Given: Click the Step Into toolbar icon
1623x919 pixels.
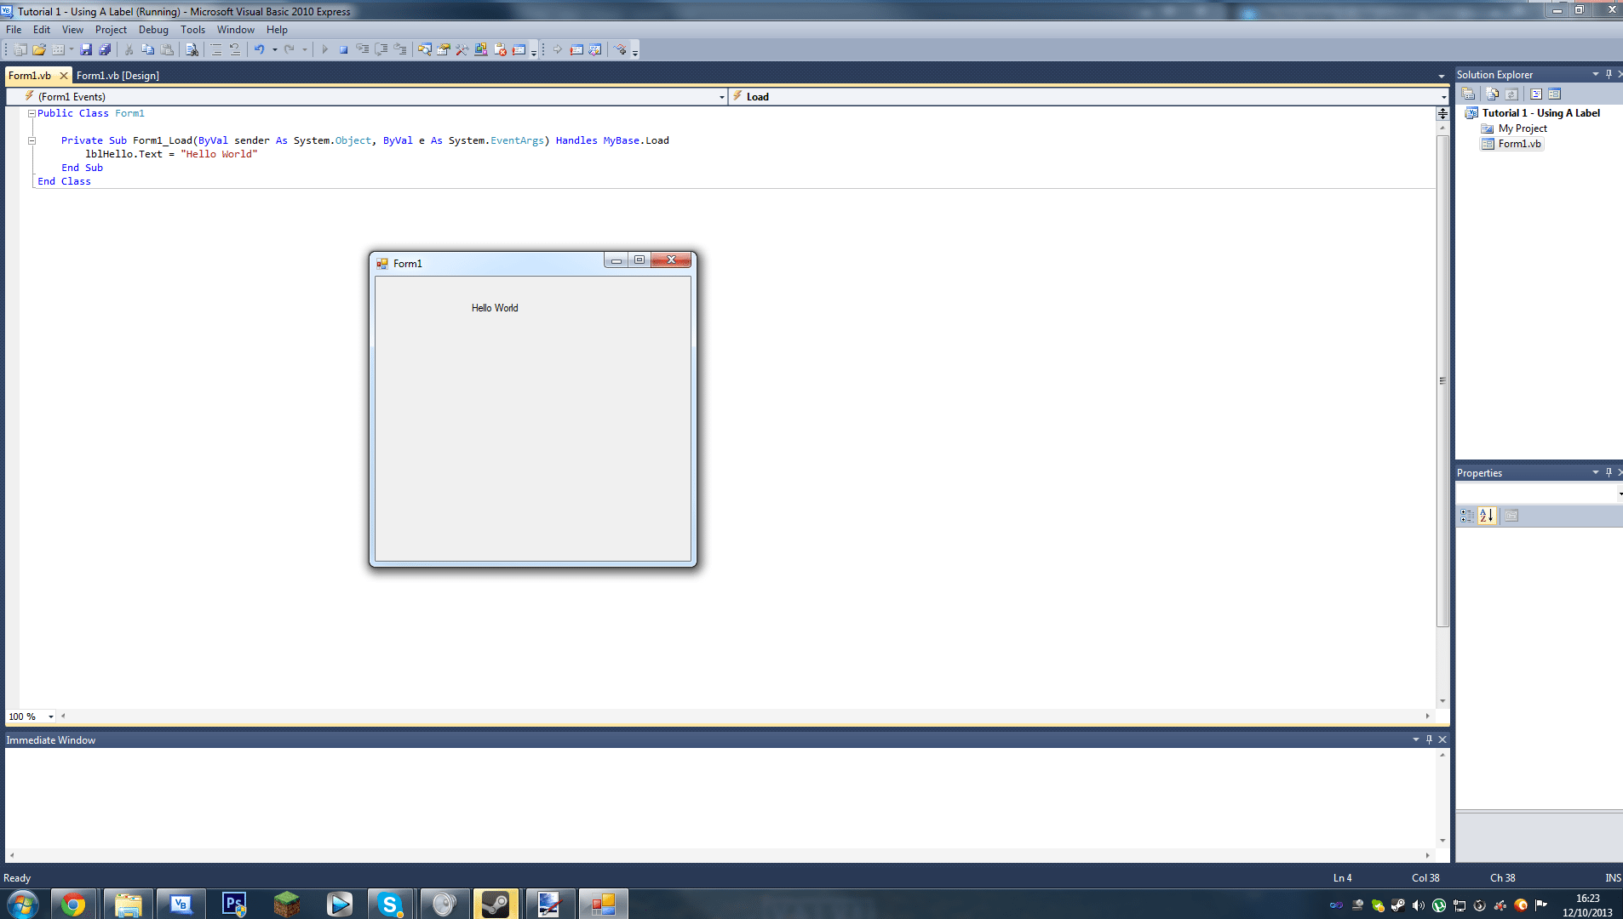Looking at the screenshot, I should pos(363,50).
